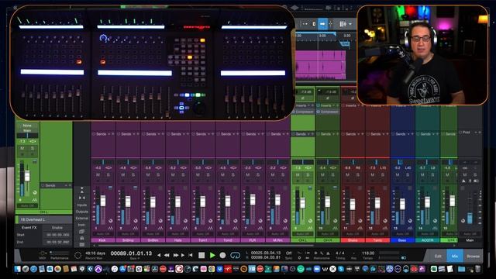The image size is (496, 279).
Task: Arm recording with the transport Record button
Action: 222,255
